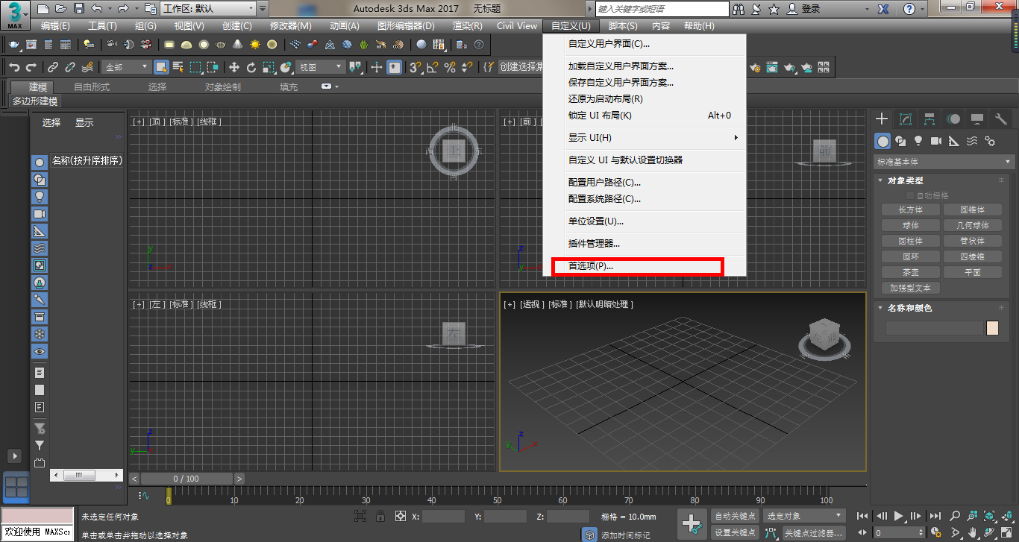This screenshot has width=1019, height=542.
Task: Expand the 视图 reference coordinate dropdown
Action: pyautogui.click(x=321, y=66)
